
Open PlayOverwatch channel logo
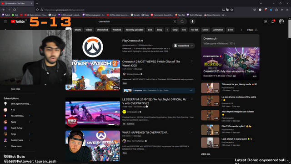click(x=93, y=47)
